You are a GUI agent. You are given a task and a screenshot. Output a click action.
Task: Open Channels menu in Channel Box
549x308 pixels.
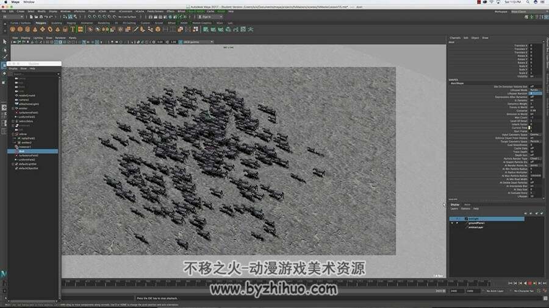tap(455, 38)
